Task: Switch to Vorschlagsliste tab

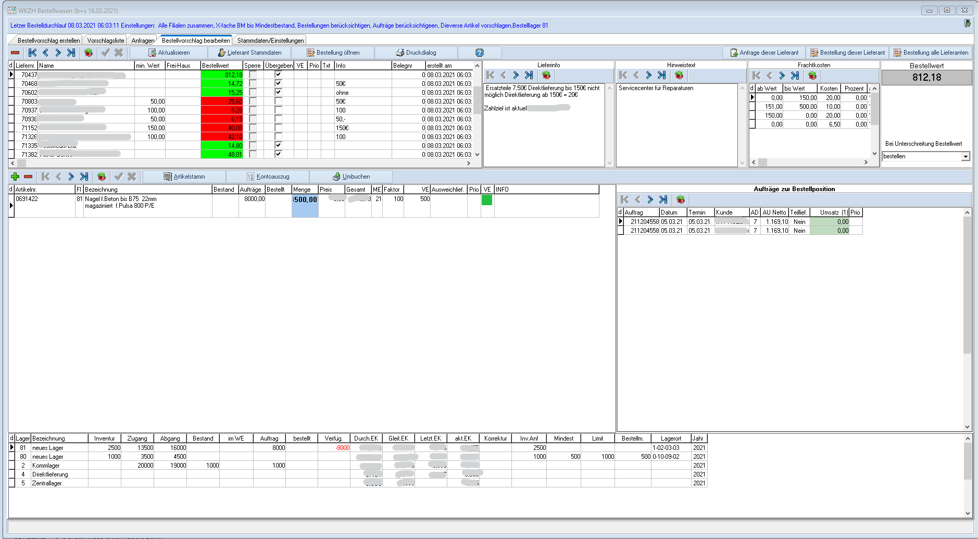Action: (105, 41)
